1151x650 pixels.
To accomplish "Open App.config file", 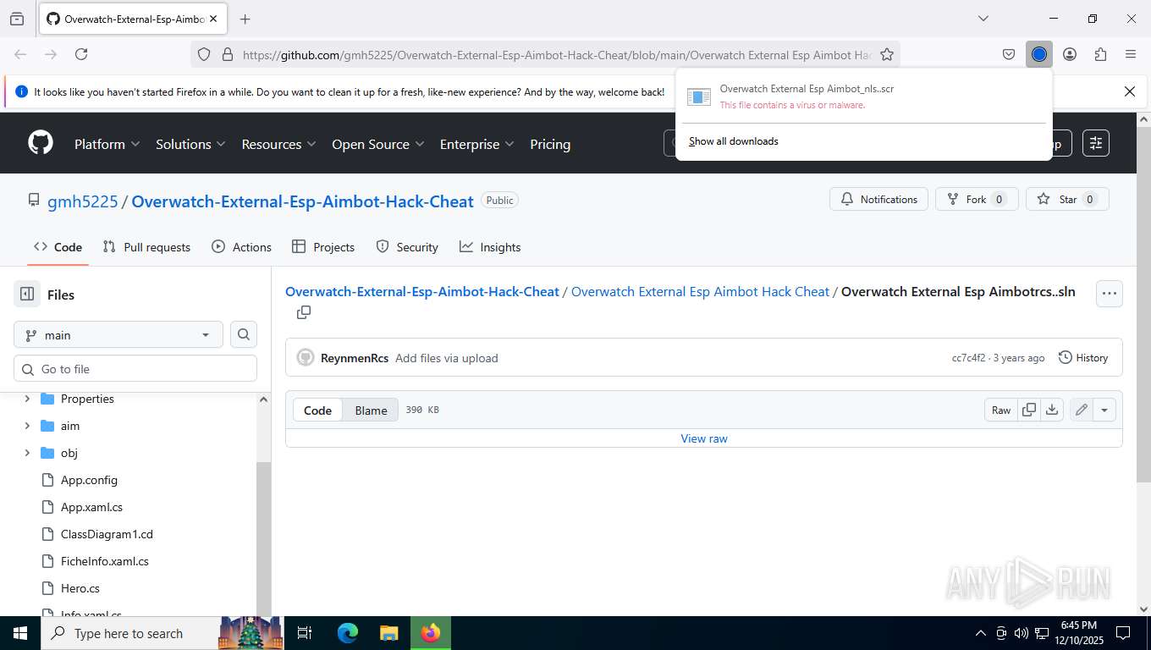I will coord(89,480).
